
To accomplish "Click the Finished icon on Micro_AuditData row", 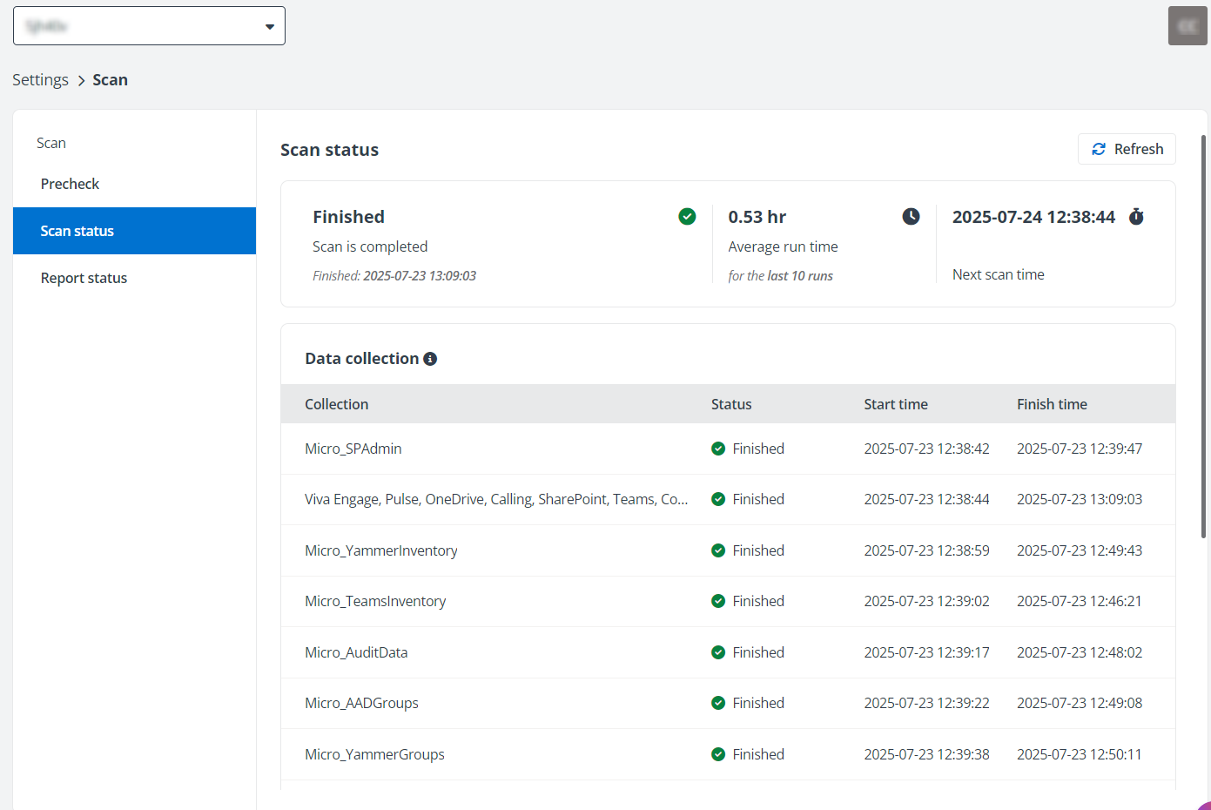I will 718,651.
